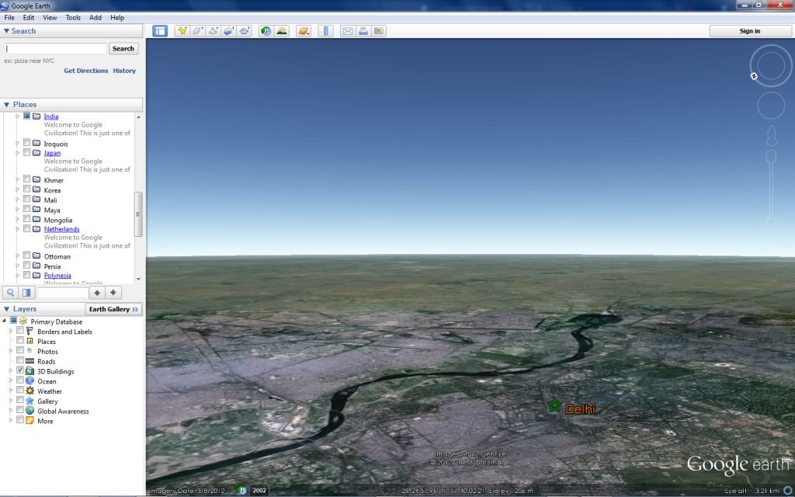Check the Korea folder checkbox
The height and width of the screenshot is (497, 795).
pyautogui.click(x=27, y=189)
